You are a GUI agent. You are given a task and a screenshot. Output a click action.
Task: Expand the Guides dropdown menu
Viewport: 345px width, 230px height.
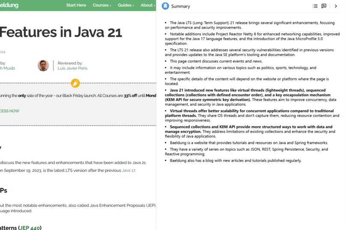pyautogui.click(x=126, y=5)
